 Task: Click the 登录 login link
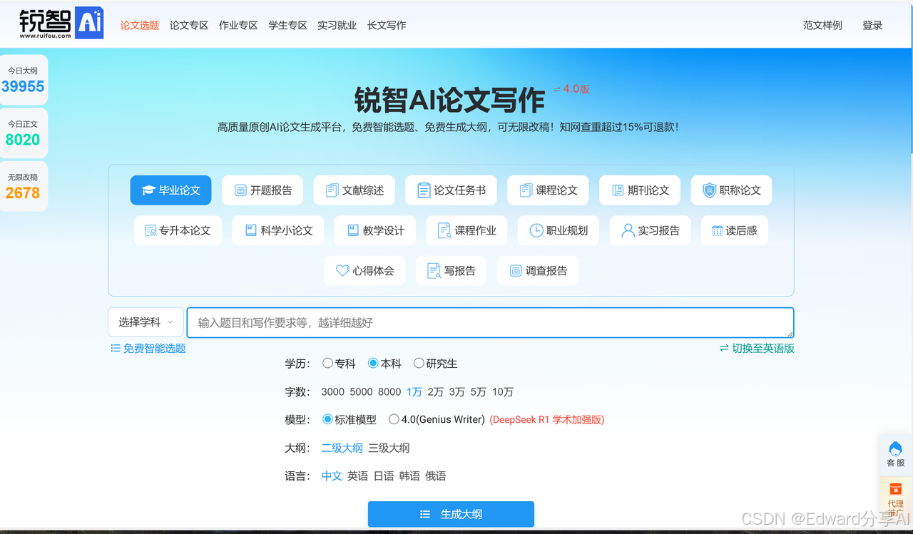pyautogui.click(x=872, y=25)
